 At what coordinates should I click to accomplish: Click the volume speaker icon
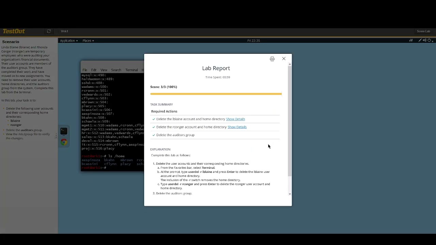(424, 40)
